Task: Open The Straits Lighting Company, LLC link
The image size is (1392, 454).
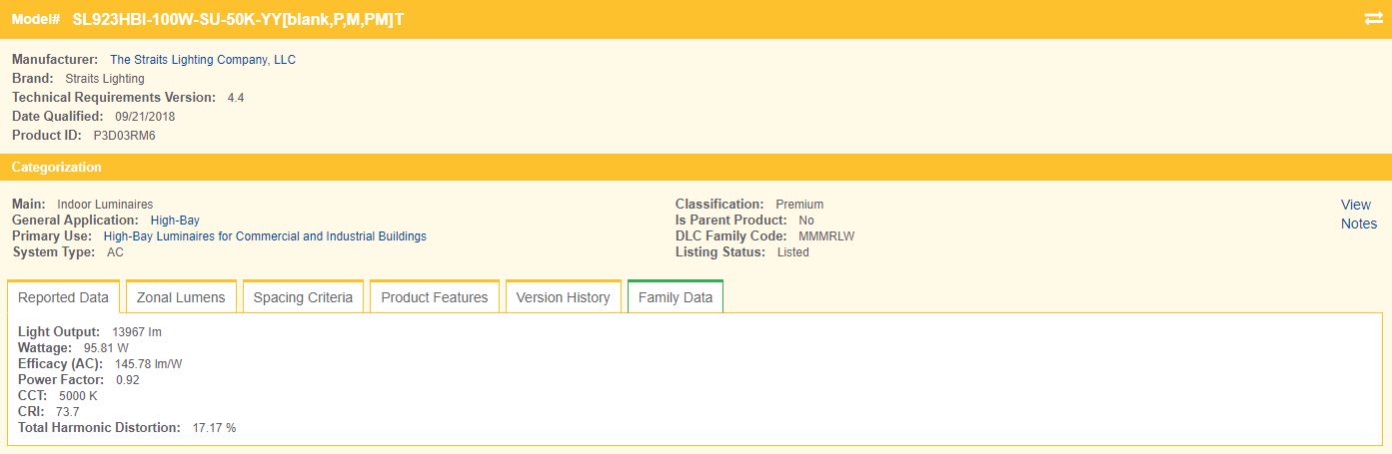Action: pyautogui.click(x=203, y=60)
